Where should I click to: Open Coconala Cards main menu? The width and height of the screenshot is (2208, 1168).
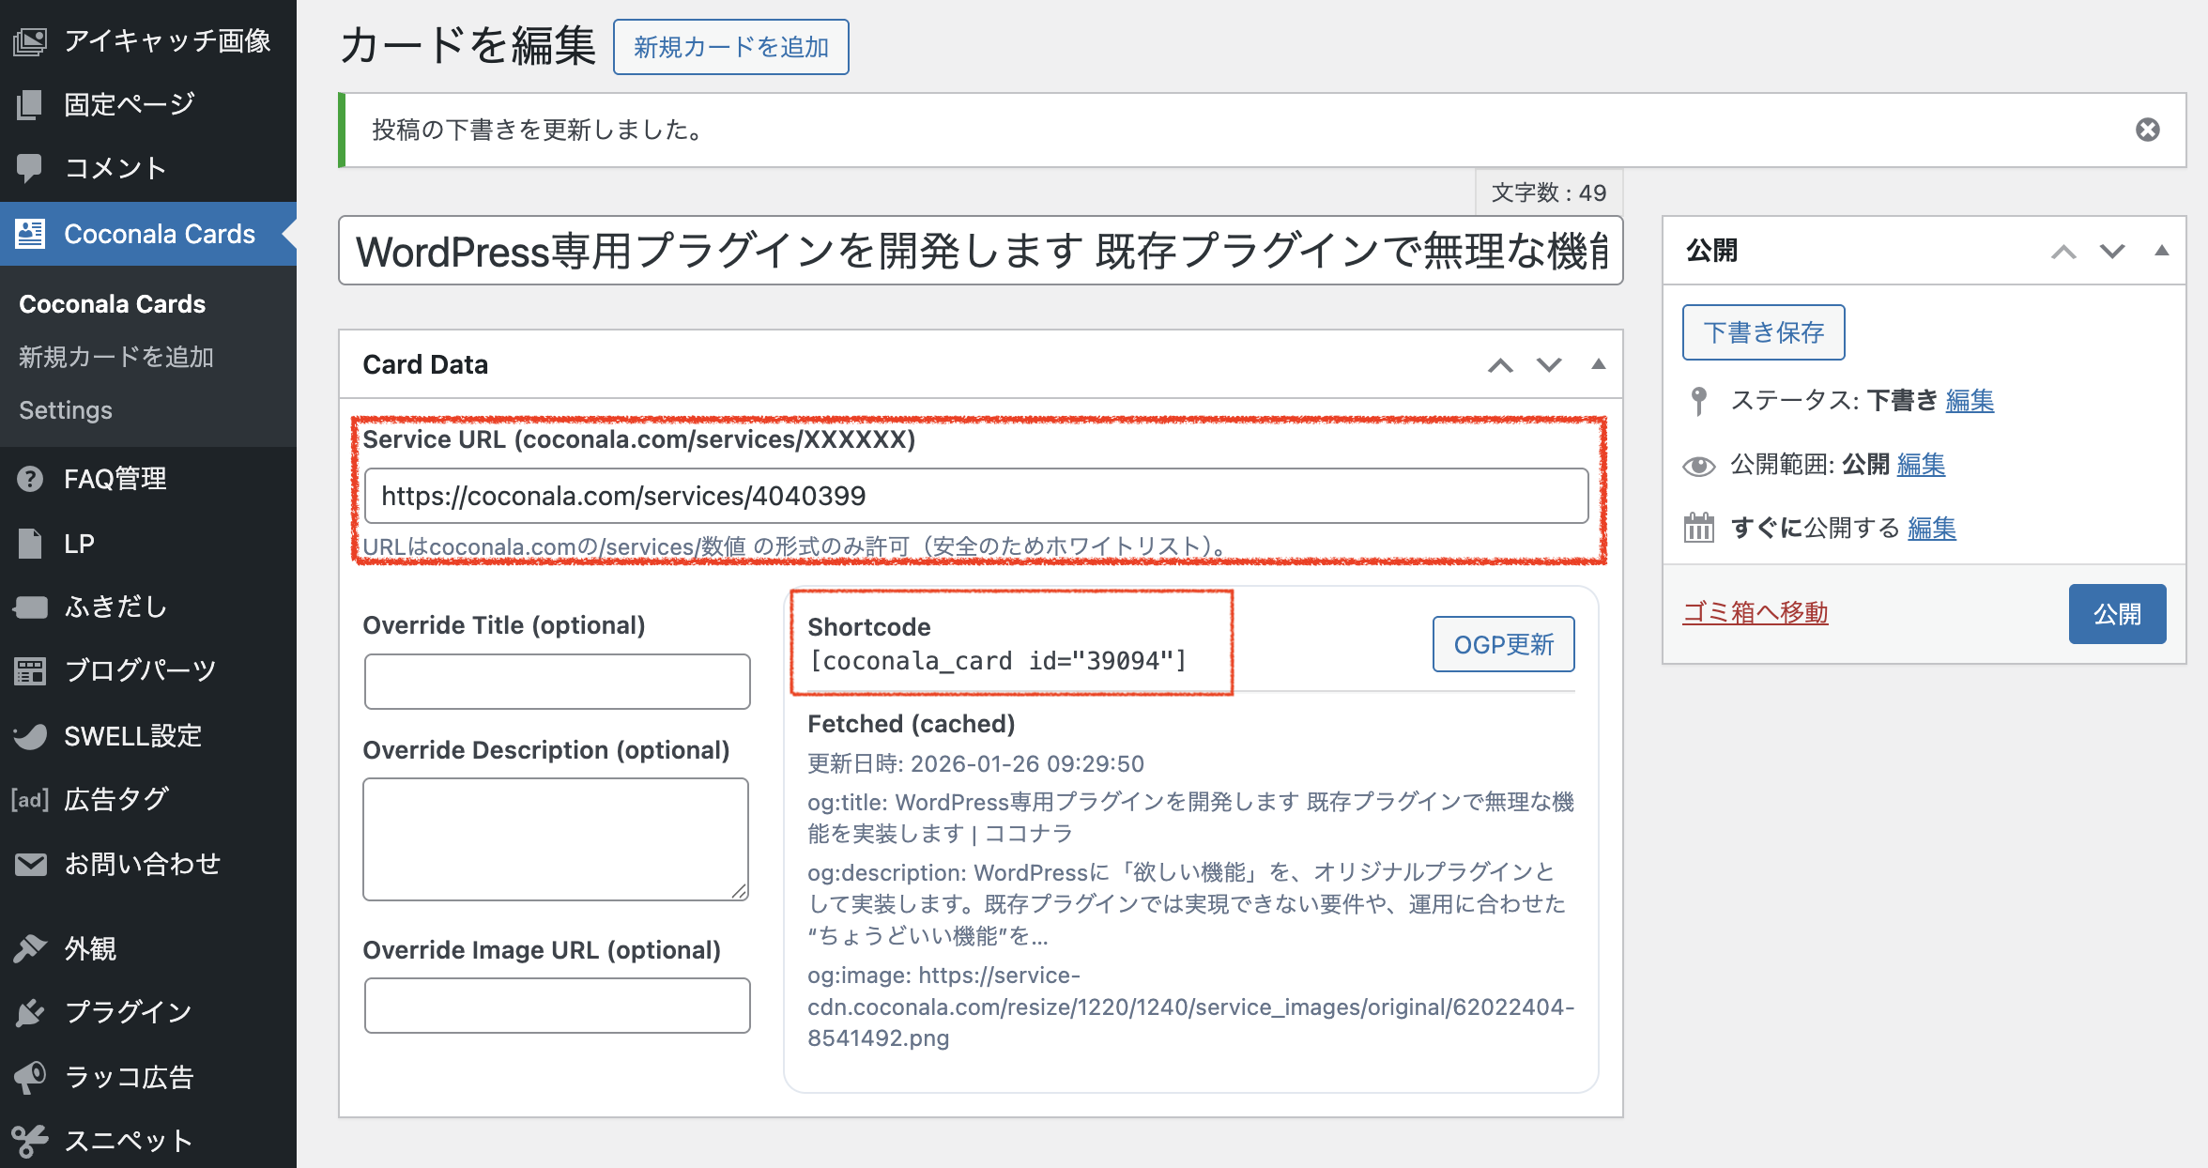coord(148,234)
